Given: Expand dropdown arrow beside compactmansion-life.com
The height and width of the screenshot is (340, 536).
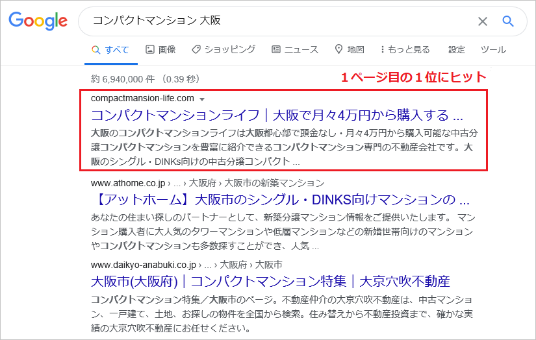Looking at the screenshot, I should (x=202, y=99).
